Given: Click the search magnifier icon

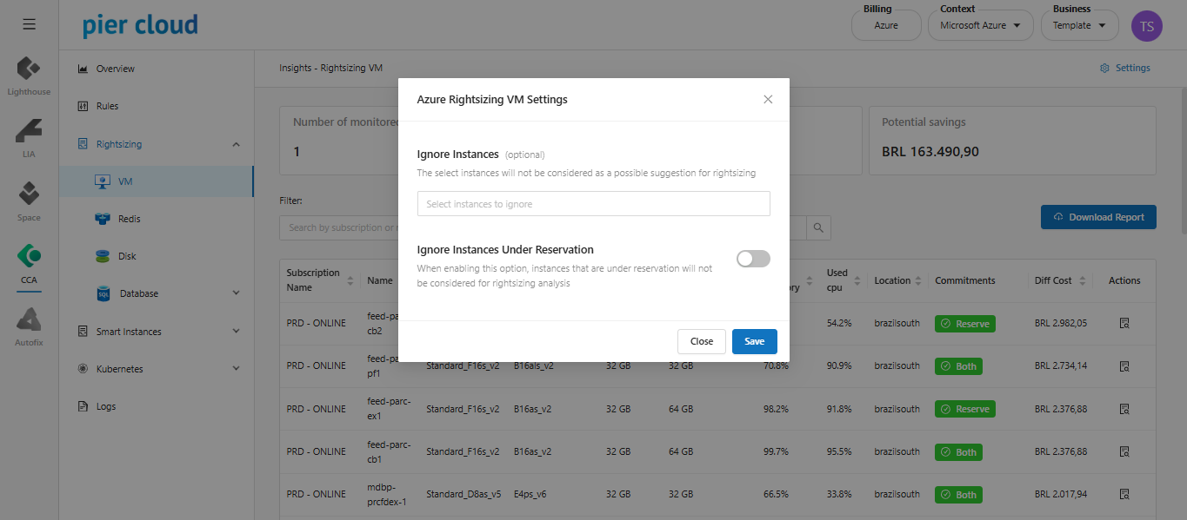Looking at the screenshot, I should (x=818, y=227).
